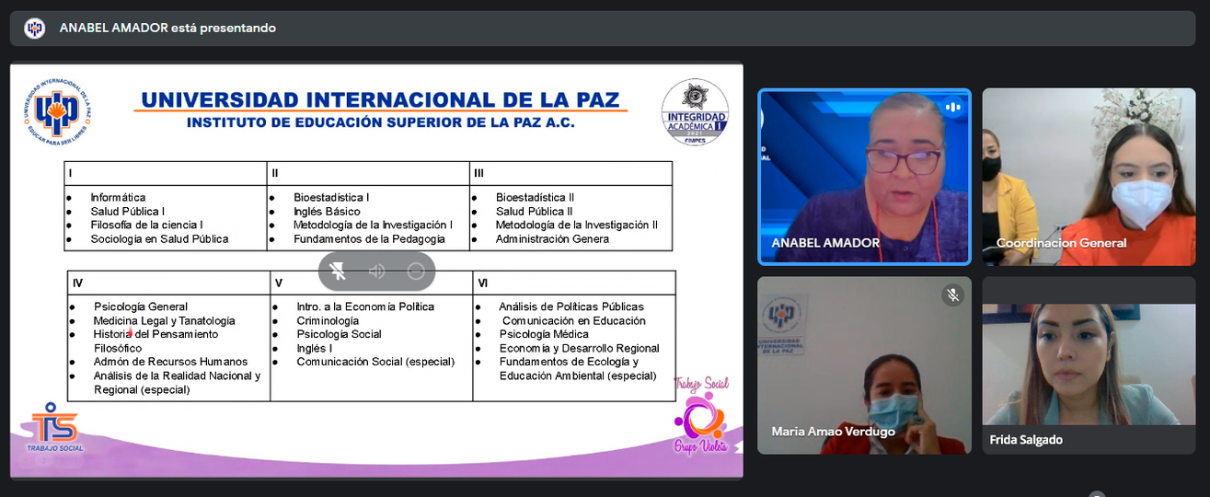Click 'Informática' in the semester I column
The height and width of the screenshot is (497, 1210).
(118, 197)
